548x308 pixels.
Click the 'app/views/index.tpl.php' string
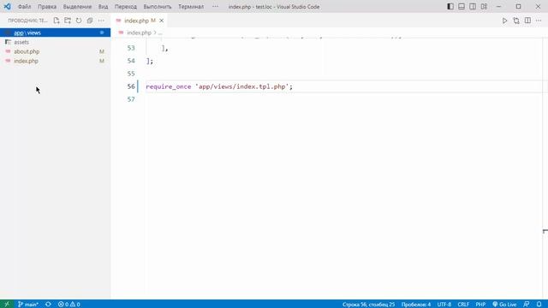(x=241, y=86)
